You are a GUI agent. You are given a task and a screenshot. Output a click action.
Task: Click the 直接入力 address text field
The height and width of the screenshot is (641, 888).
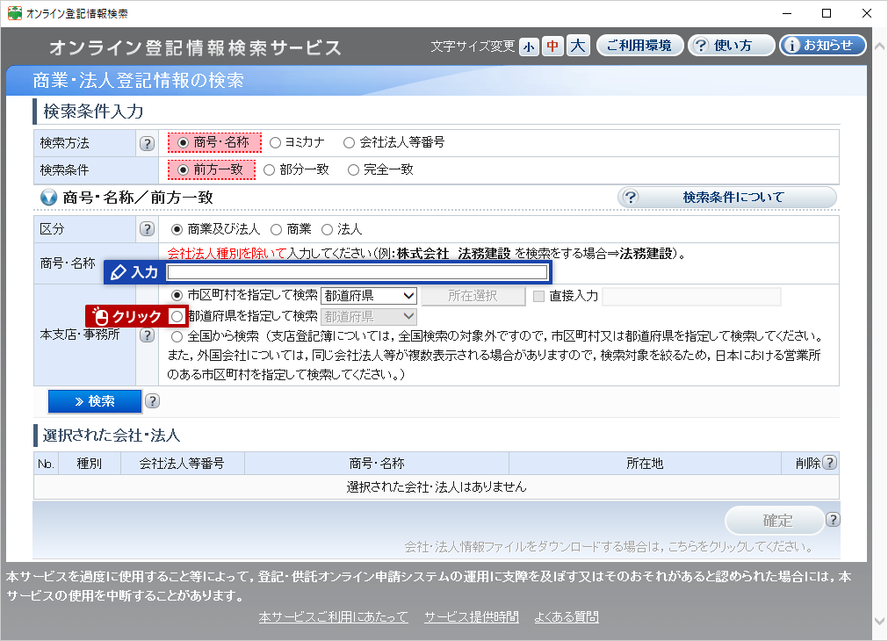691,296
